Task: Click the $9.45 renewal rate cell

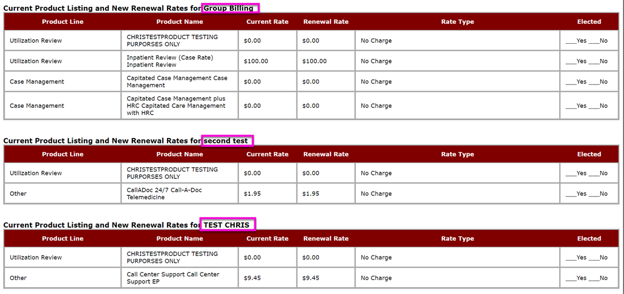Action: [311, 278]
